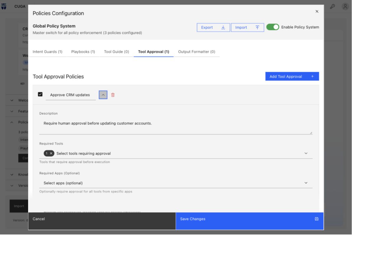This screenshot has width=387, height=258.
Task: Delete the Approve CRM updates policy
Action: coord(113,95)
